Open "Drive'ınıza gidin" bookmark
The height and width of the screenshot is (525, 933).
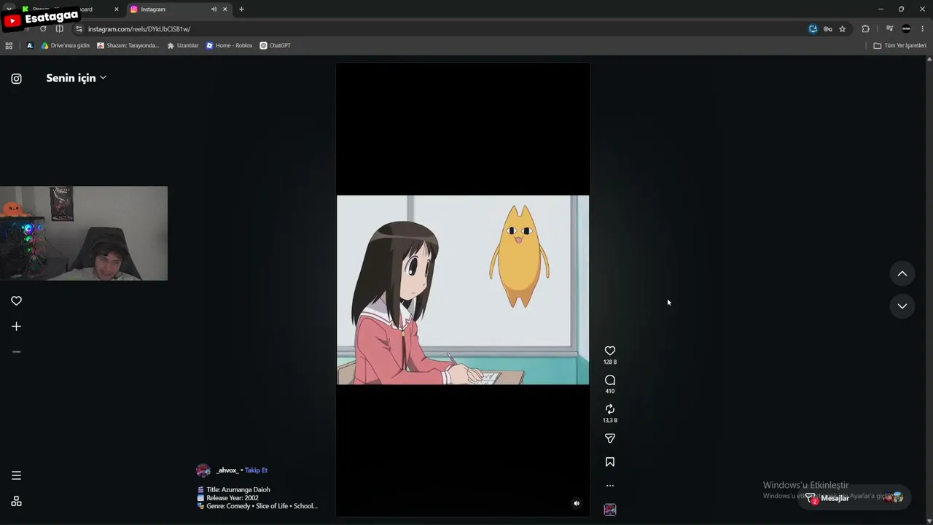[66, 46]
